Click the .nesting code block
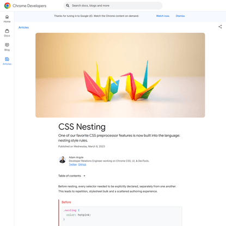 coord(121,216)
